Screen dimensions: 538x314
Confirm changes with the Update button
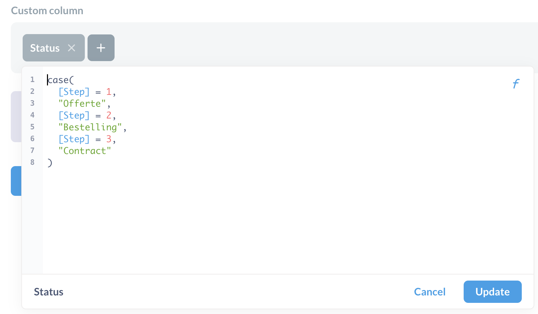click(492, 292)
